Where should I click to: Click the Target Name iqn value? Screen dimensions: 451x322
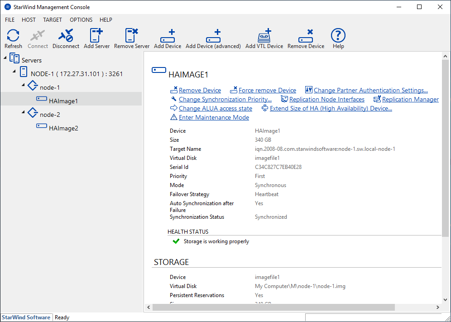(x=325, y=149)
